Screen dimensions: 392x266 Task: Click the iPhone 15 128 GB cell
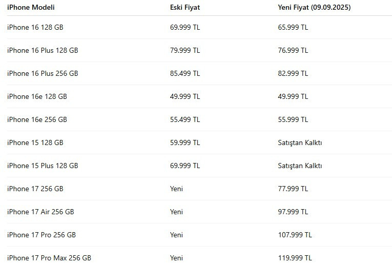[x=35, y=142]
